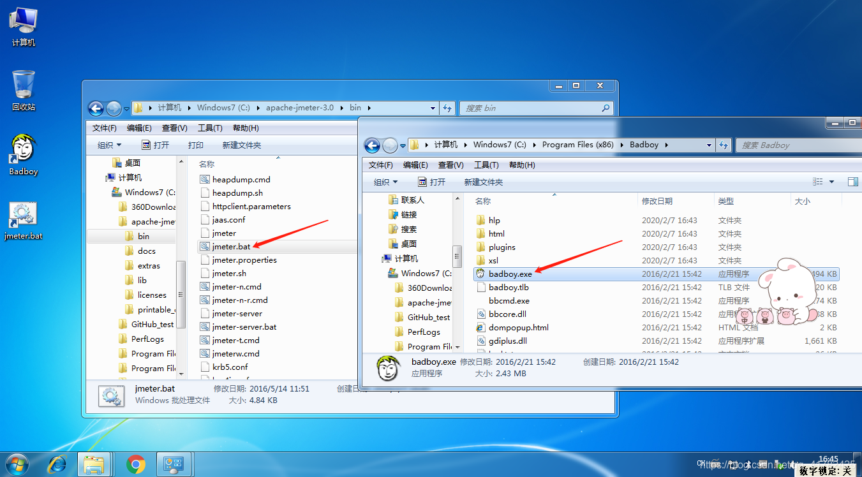This screenshot has height=477, width=862.
Task: Select the hlp folder icon
Action: [x=480, y=220]
